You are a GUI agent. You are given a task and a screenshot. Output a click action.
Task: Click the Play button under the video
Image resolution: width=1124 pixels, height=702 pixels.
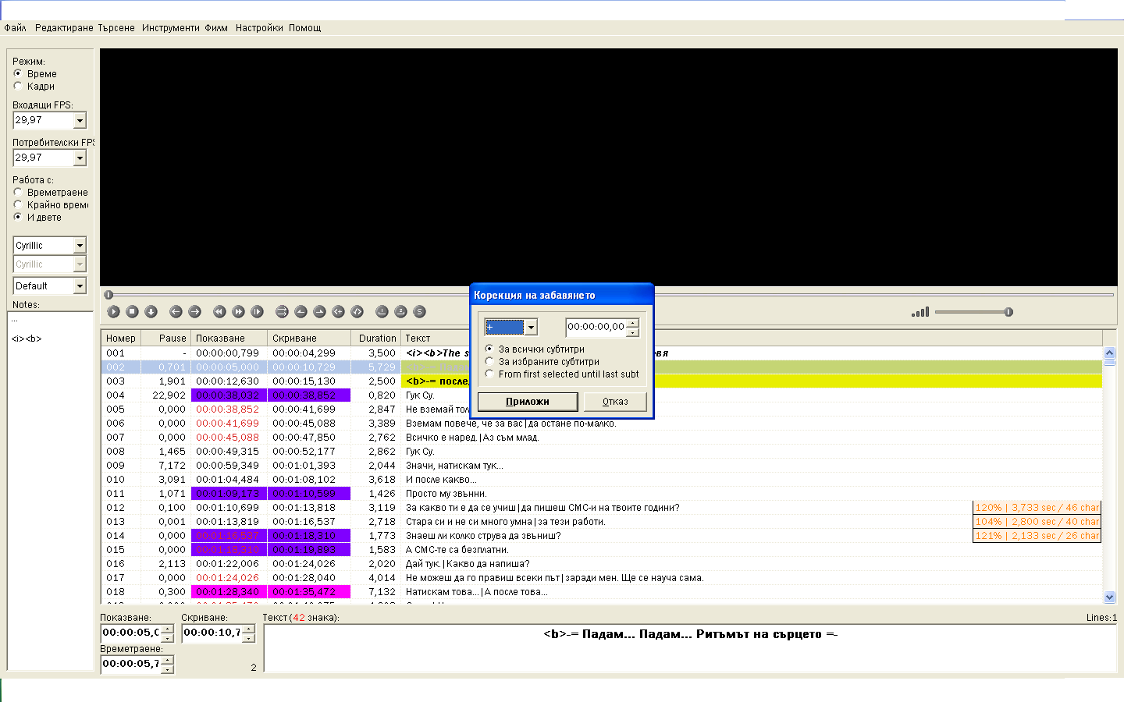(x=114, y=311)
